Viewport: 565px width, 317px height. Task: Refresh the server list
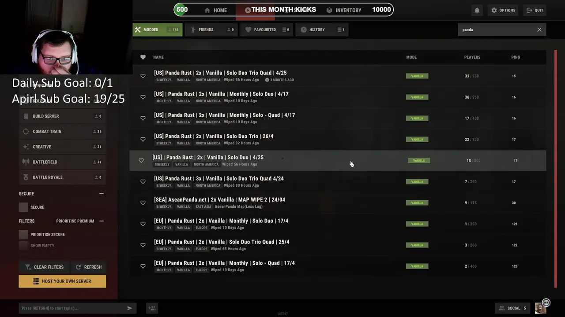point(88,267)
